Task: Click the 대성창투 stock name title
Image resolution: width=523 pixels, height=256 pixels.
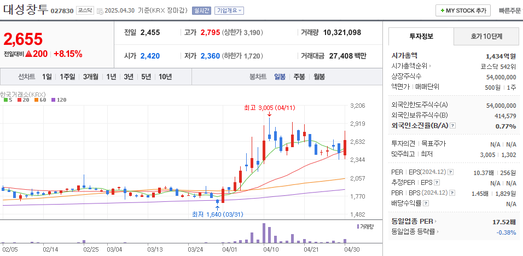Action: click(26, 9)
